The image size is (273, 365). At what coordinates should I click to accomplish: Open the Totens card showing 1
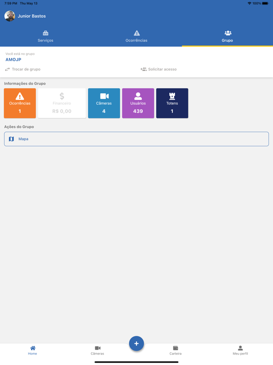click(x=172, y=103)
